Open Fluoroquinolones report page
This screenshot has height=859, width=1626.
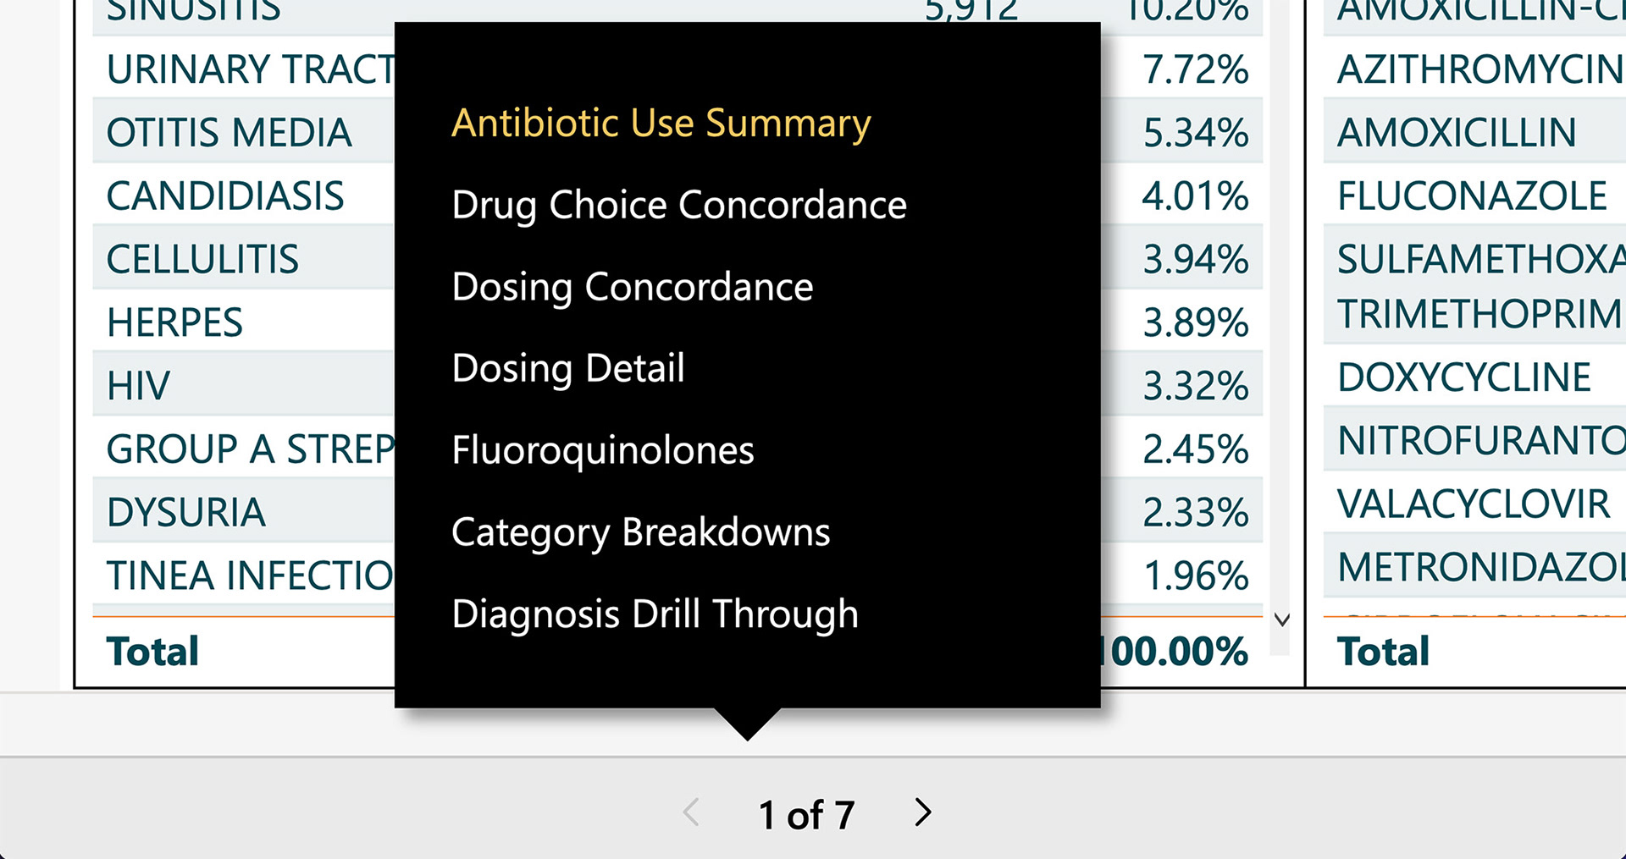coord(603,451)
